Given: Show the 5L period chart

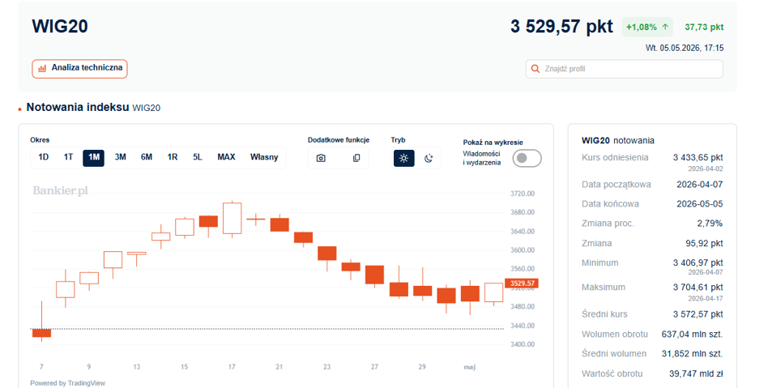Looking at the screenshot, I should (x=198, y=157).
